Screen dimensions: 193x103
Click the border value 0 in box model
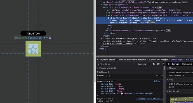(x=185, y=102)
